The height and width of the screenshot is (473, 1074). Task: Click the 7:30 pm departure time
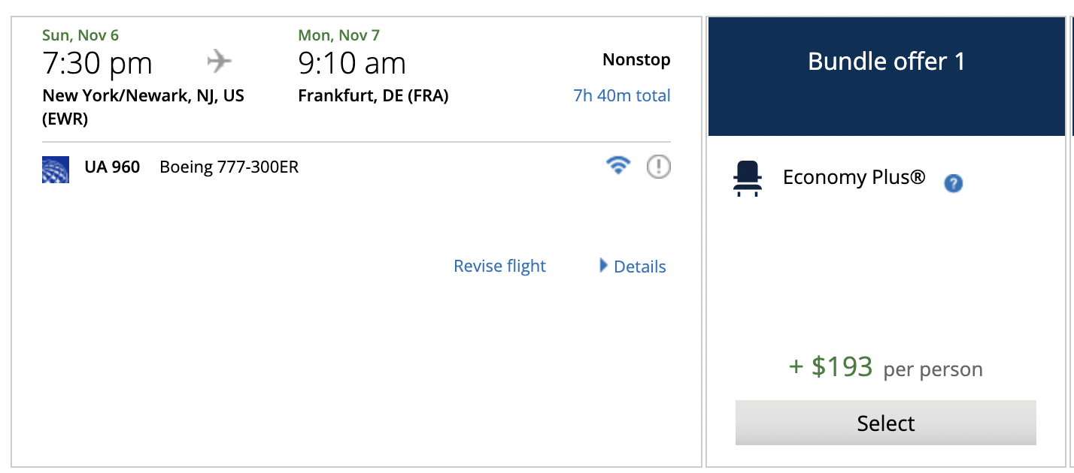point(97,64)
